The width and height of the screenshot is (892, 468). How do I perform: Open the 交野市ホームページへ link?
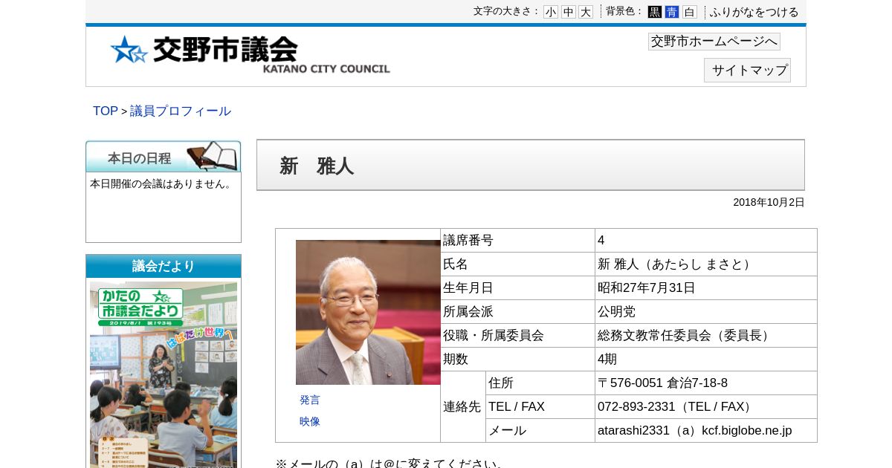(x=714, y=42)
